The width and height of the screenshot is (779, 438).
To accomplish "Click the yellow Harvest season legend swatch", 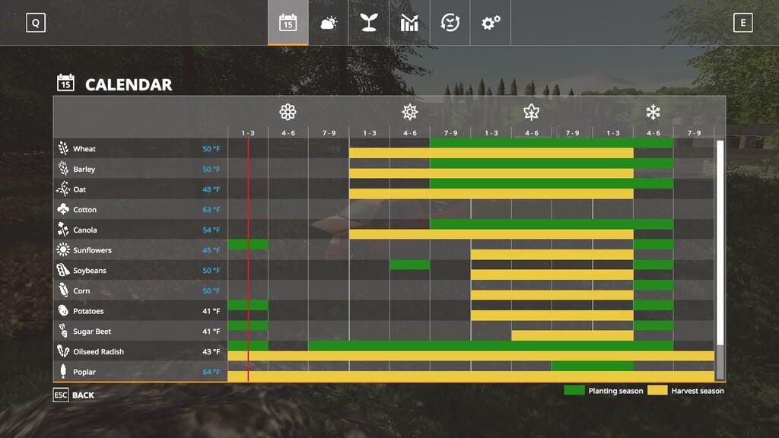I will [x=657, y=390].
